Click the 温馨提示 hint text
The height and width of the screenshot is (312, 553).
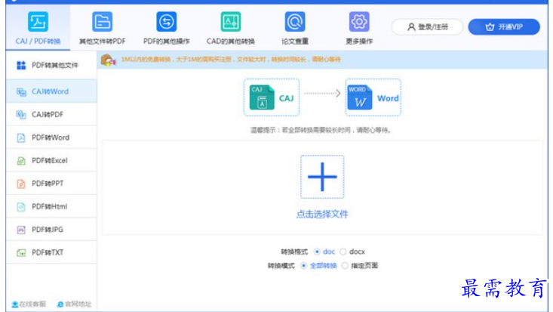coord(321,130)
